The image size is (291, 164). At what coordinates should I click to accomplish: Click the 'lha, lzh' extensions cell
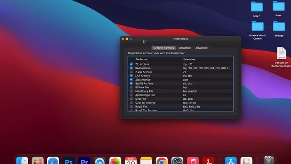(187, 76)
